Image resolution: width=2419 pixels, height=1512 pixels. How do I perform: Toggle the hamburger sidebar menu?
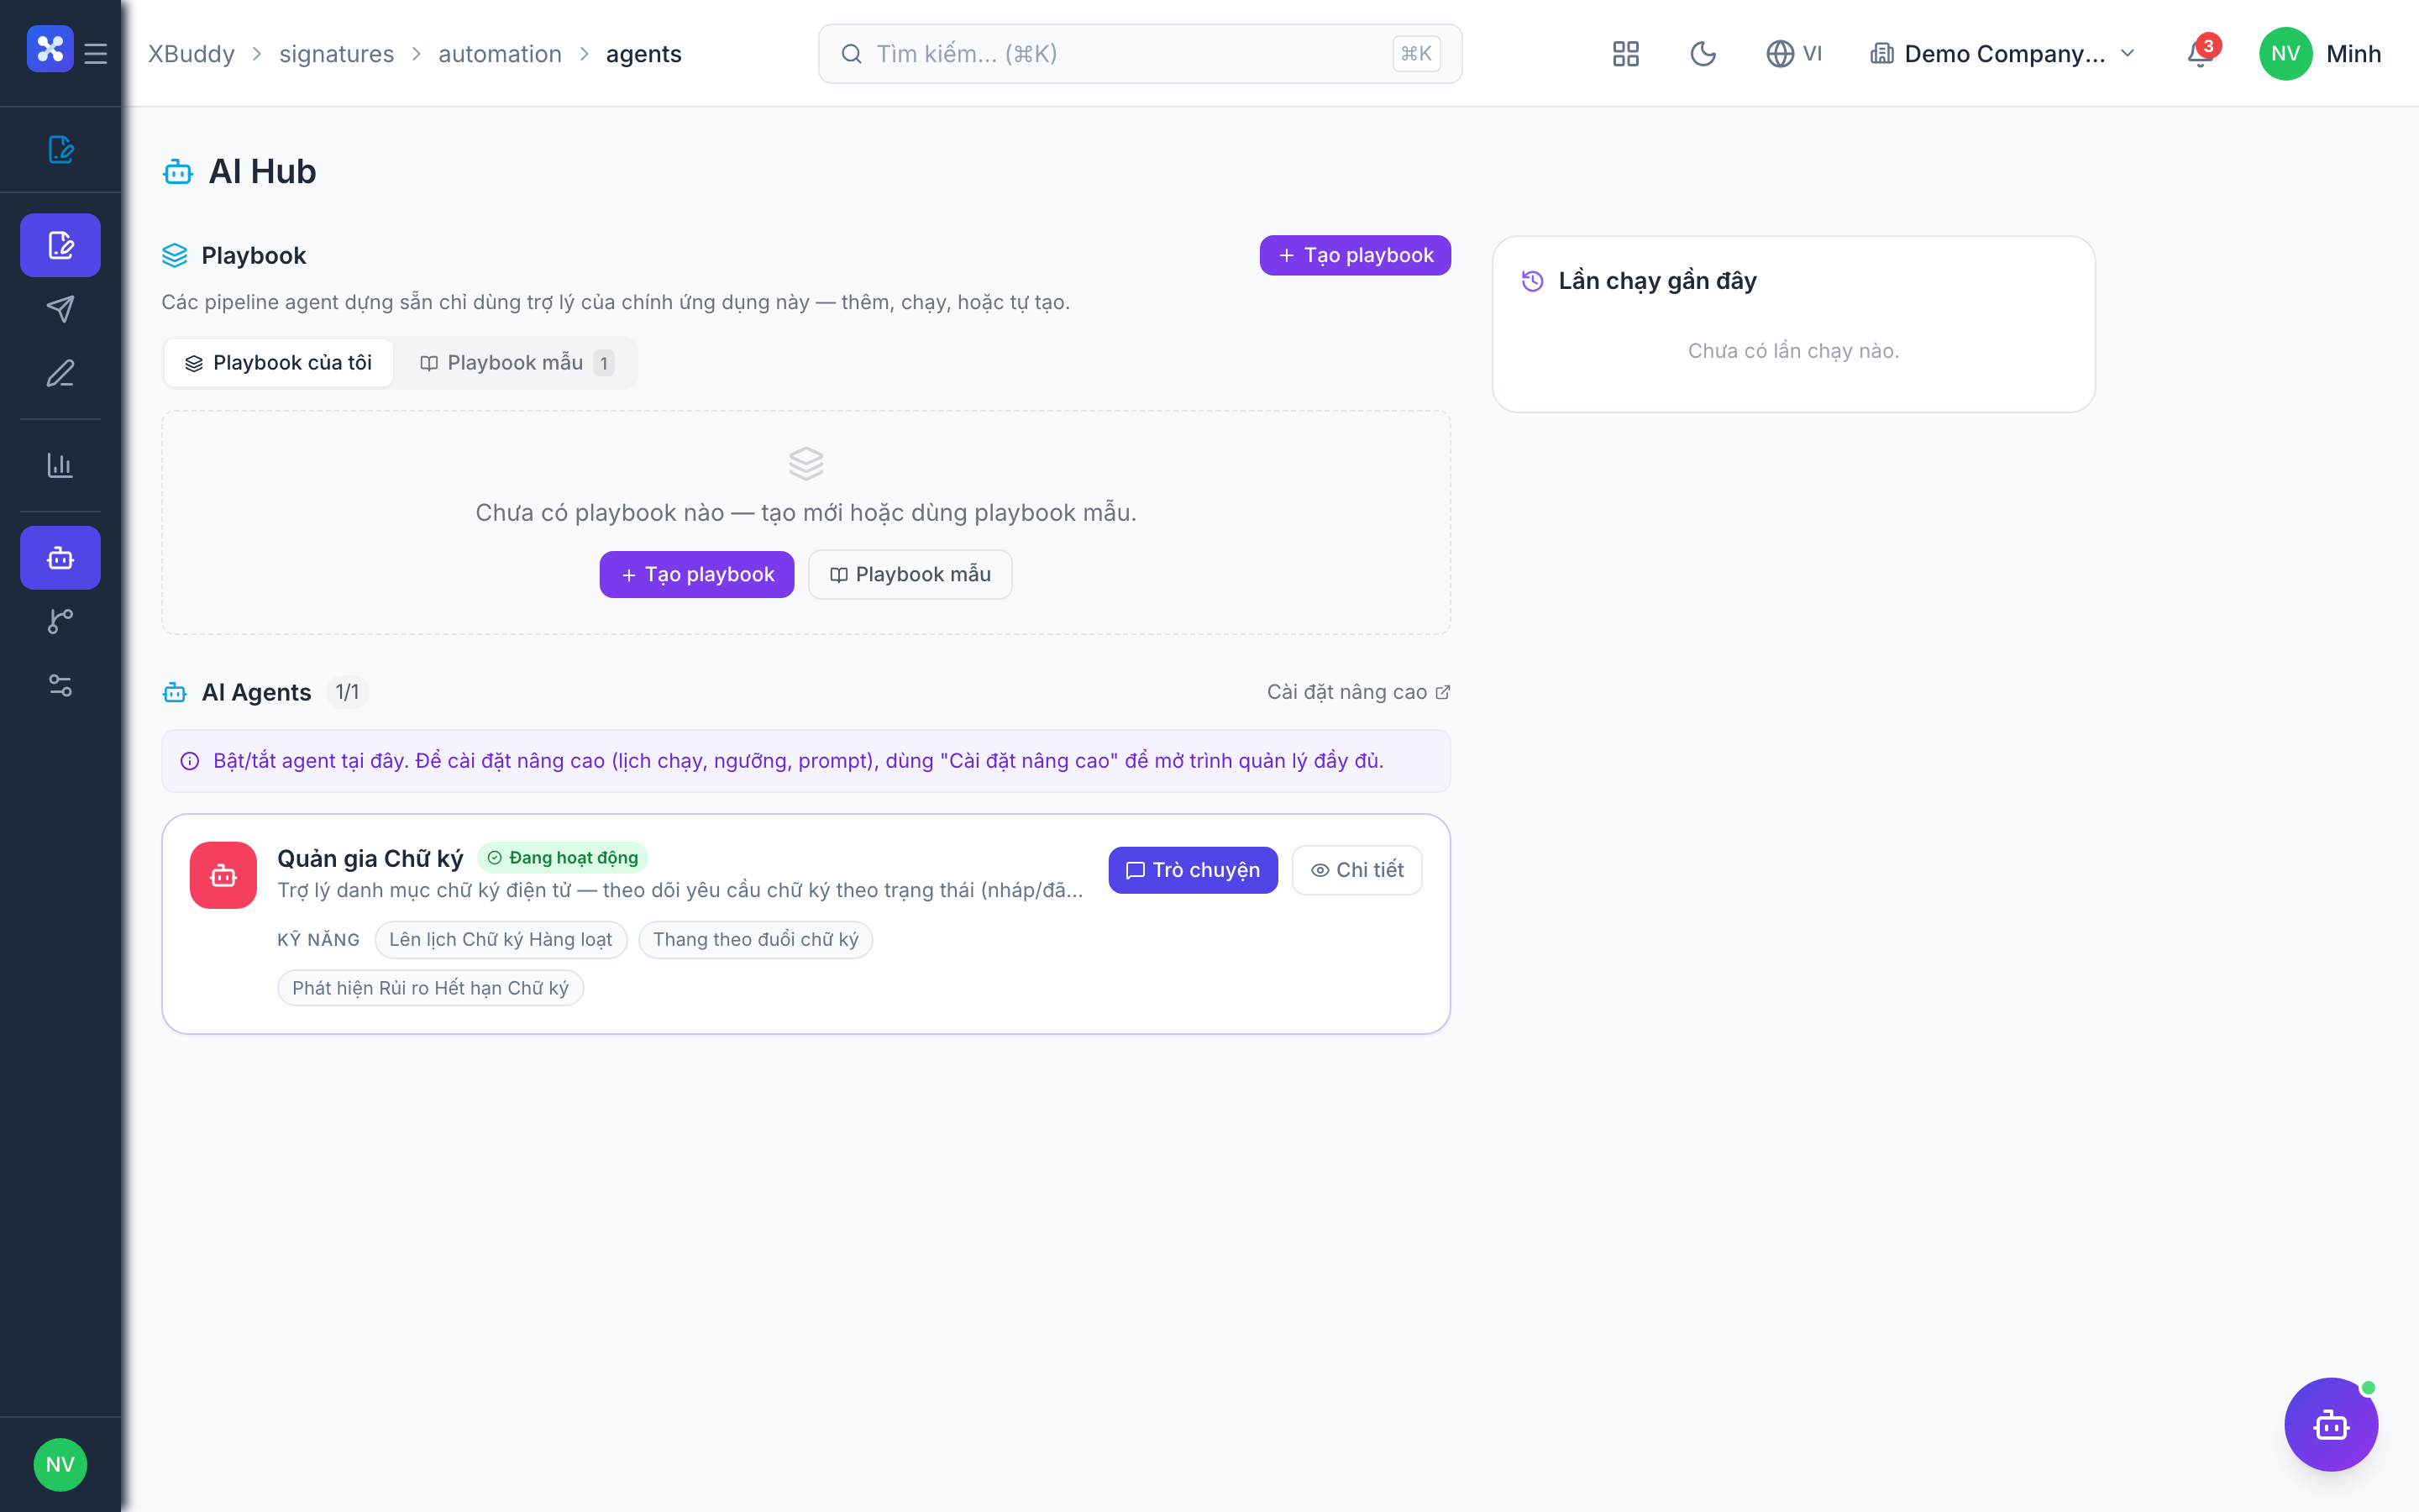tap(96, 53)
